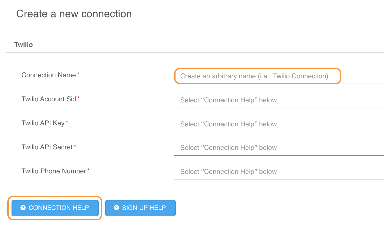Click the Twilio Phone Number field
This screenshot has width=384, height=235.
click(x=279, y=172)
